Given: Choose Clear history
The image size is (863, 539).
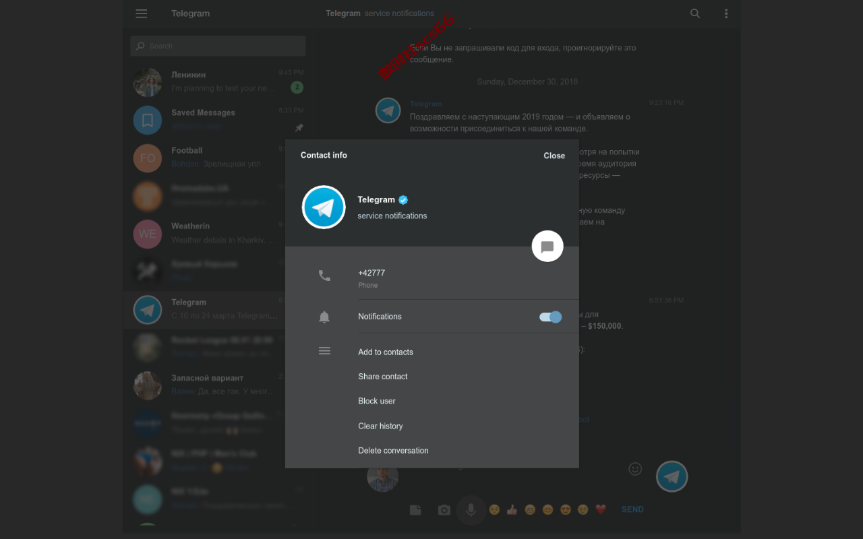Looking at the screenshot, I should pos(380,426).
